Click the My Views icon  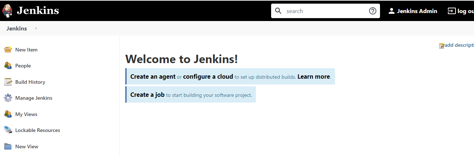pos(8,114)
